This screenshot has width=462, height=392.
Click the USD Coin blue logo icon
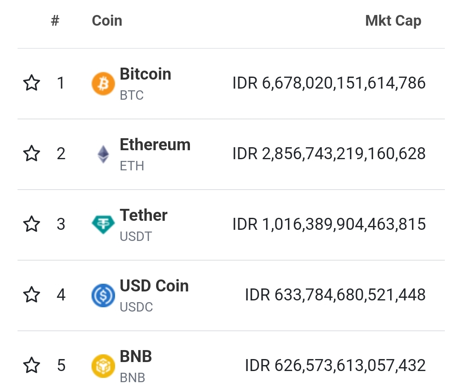tap(103, 295)
